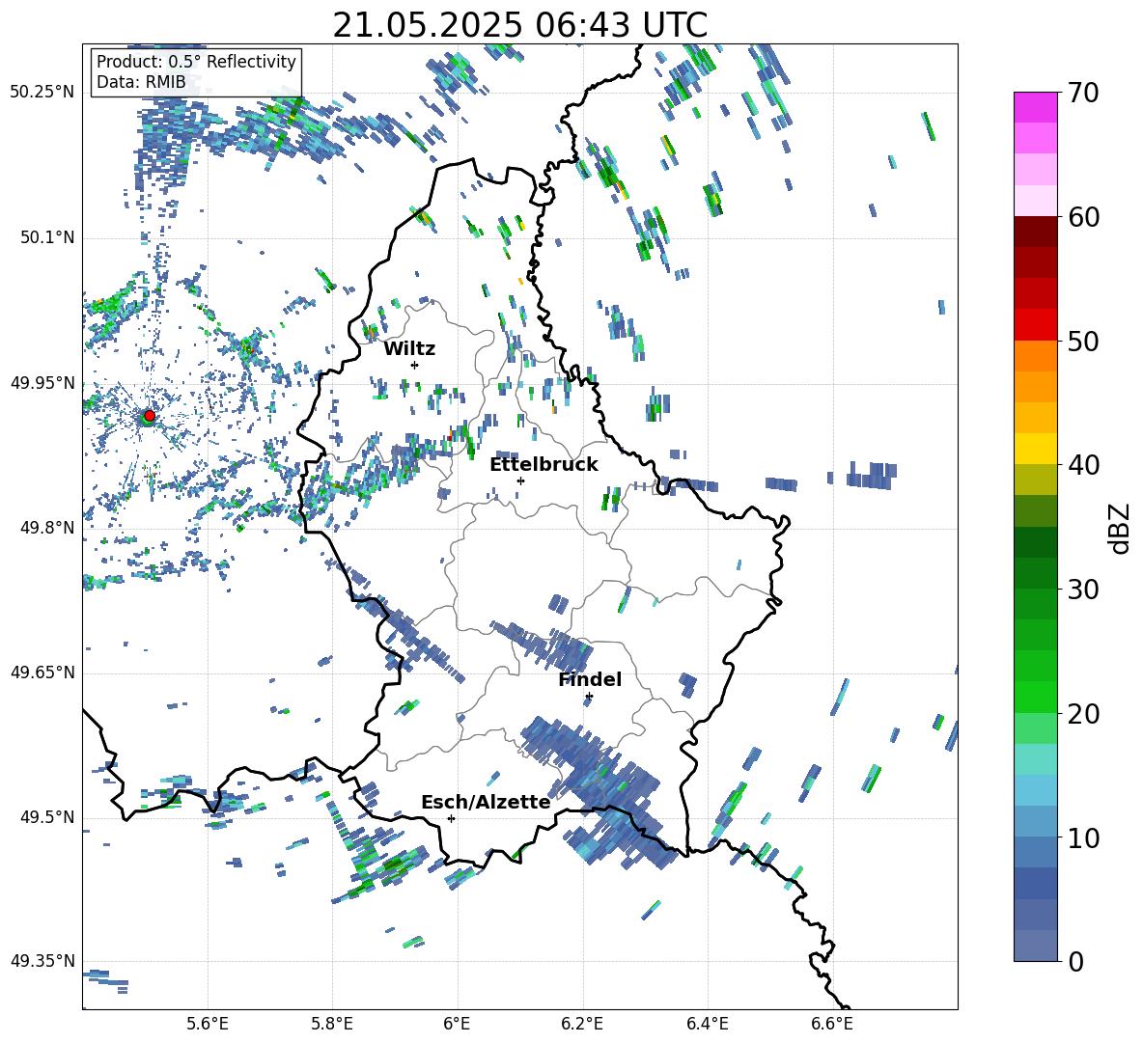Click the 6.2°E longitude label

click(582, 1024)
